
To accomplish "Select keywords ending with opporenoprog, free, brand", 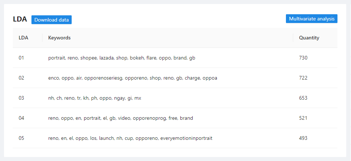I will point(121,118).
